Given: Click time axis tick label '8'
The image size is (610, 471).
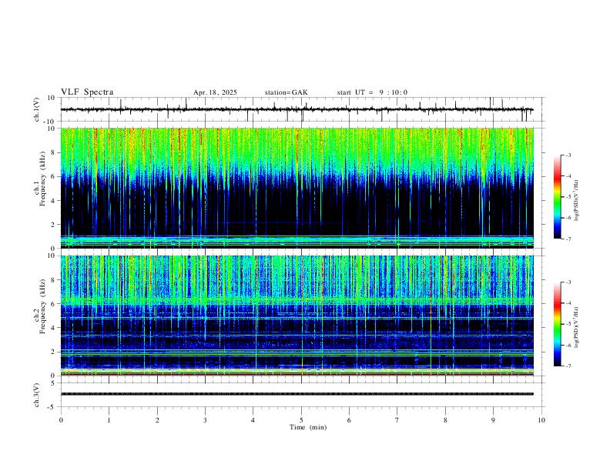Looking at the screenshot, I should coord(445,420).
